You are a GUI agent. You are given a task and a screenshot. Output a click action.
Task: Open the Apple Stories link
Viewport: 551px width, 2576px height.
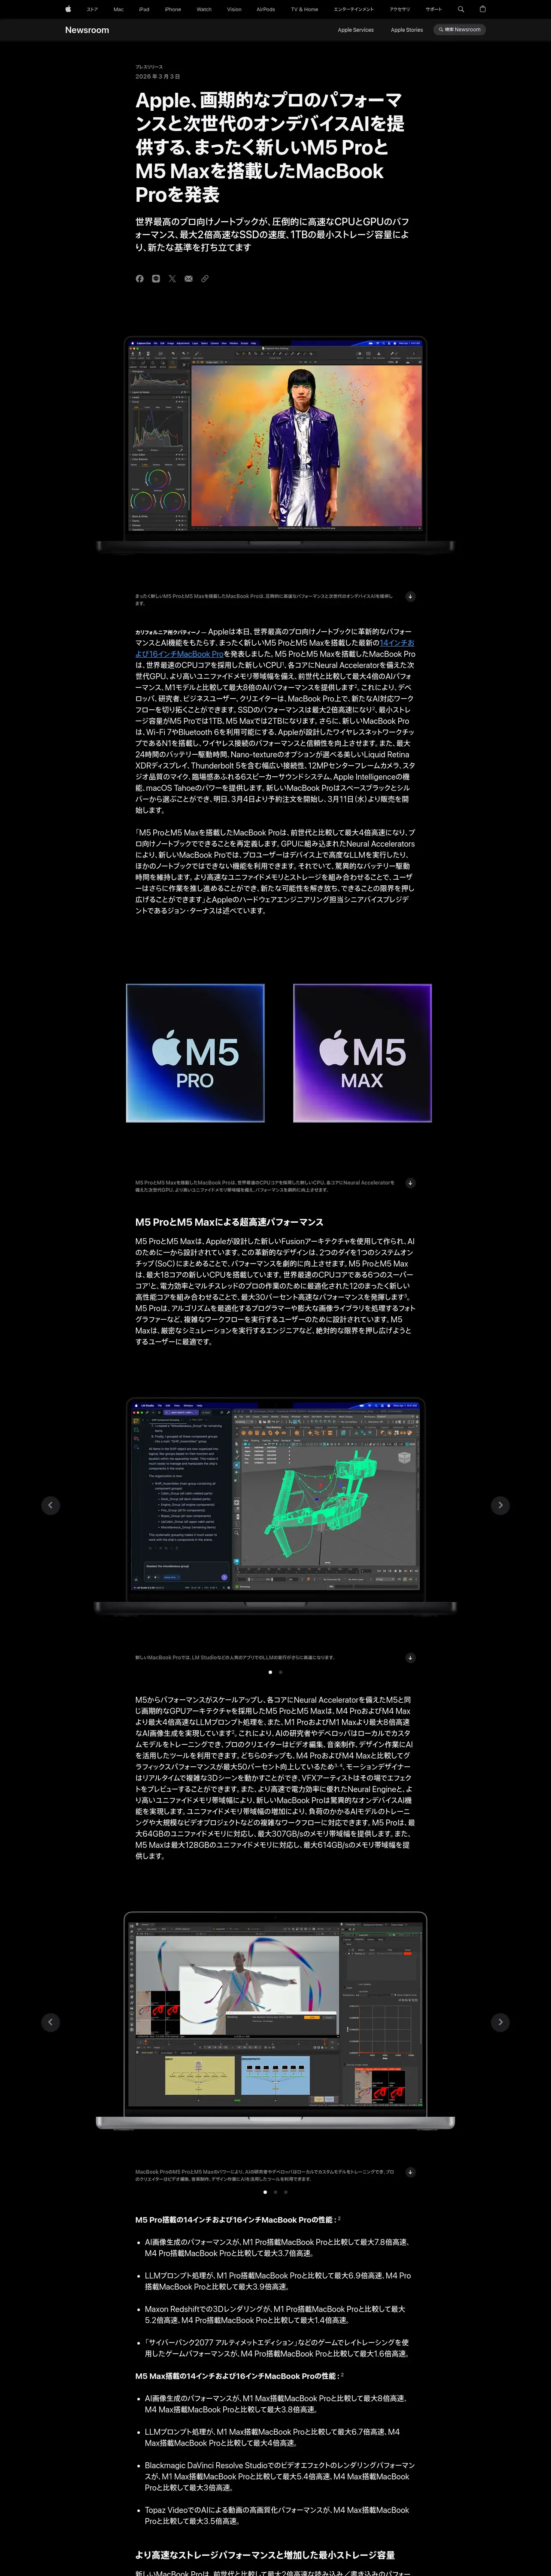[x=406, y=30]
